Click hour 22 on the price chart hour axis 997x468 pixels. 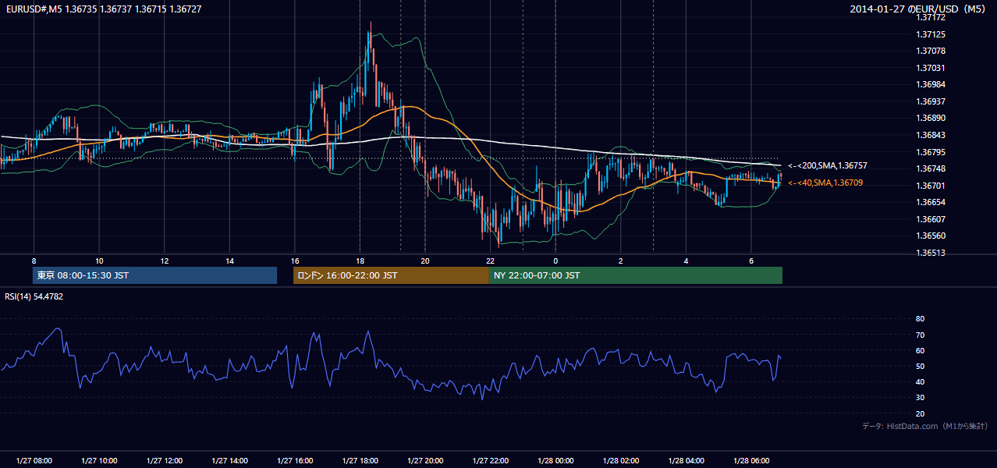coord(490,261)
